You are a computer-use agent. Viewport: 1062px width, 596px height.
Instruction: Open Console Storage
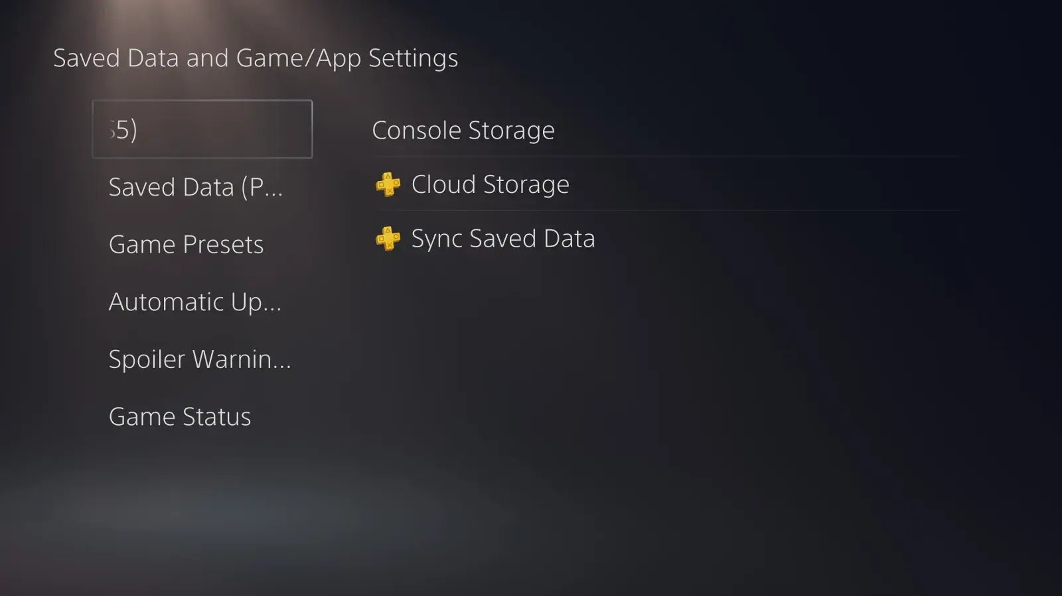click(x=463, y=131)
